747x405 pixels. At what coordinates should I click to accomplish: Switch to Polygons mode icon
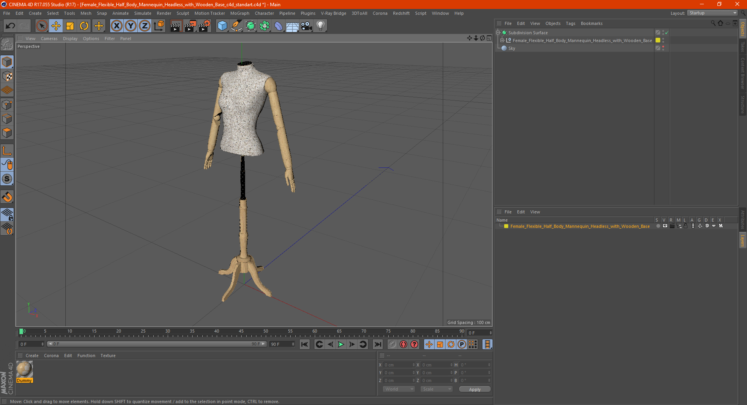(x=7, y=133)
